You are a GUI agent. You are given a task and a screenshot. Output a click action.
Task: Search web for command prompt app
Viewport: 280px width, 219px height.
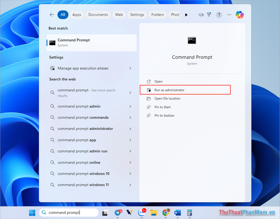tap(92, 140)
